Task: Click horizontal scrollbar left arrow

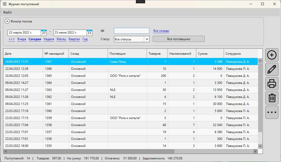Action: point(5,151)
